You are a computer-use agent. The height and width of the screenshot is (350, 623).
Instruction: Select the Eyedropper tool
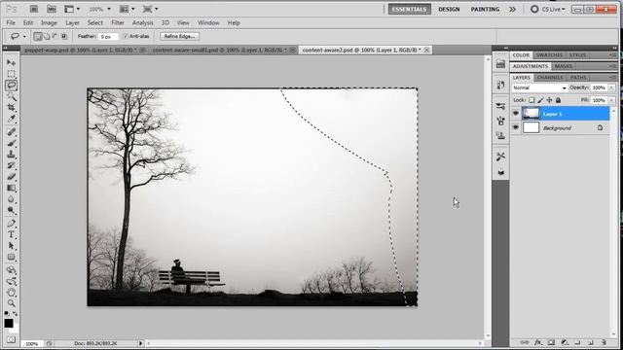click(11, 119)
